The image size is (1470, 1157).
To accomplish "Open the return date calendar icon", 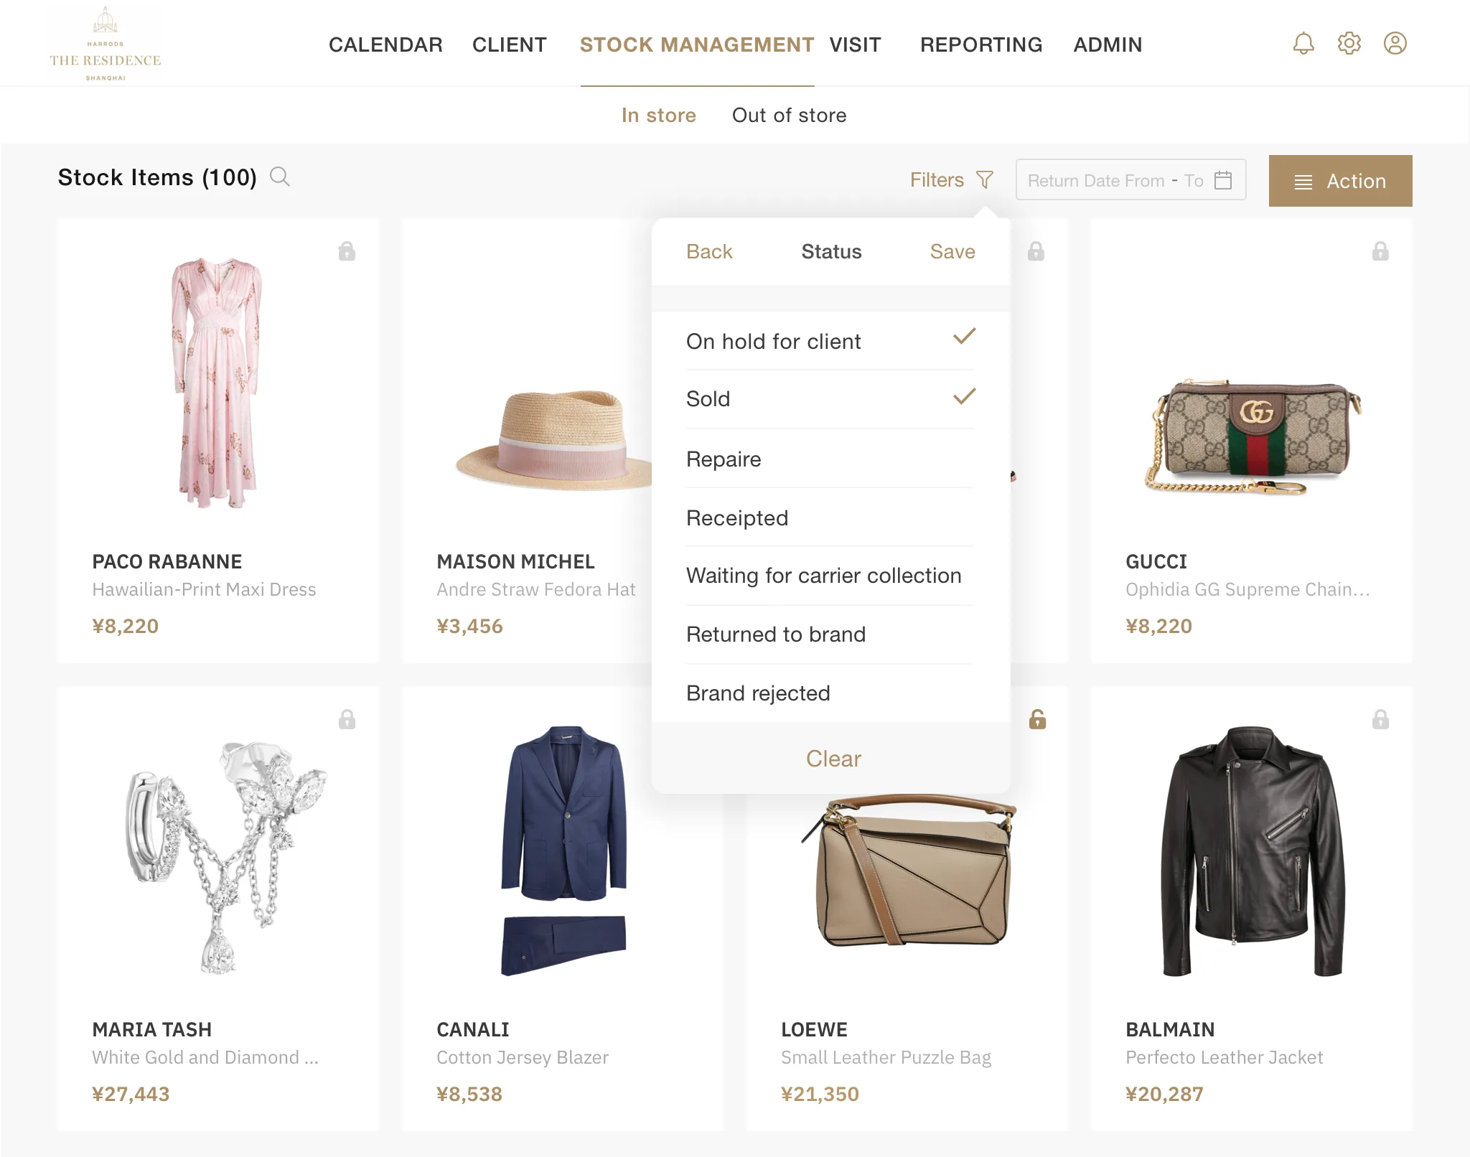I will click(x=1223, y=180).
